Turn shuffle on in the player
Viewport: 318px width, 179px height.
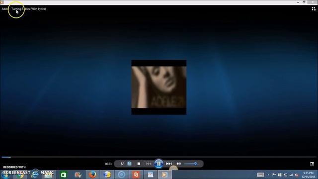click(122, 164)
